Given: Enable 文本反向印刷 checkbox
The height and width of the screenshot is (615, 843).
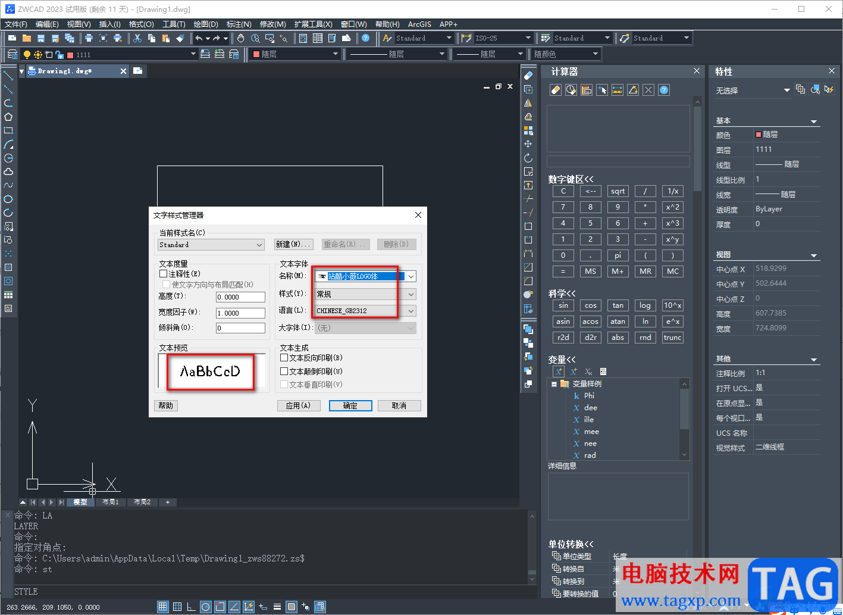Looking at the screenshot, I should coord(284,358).
